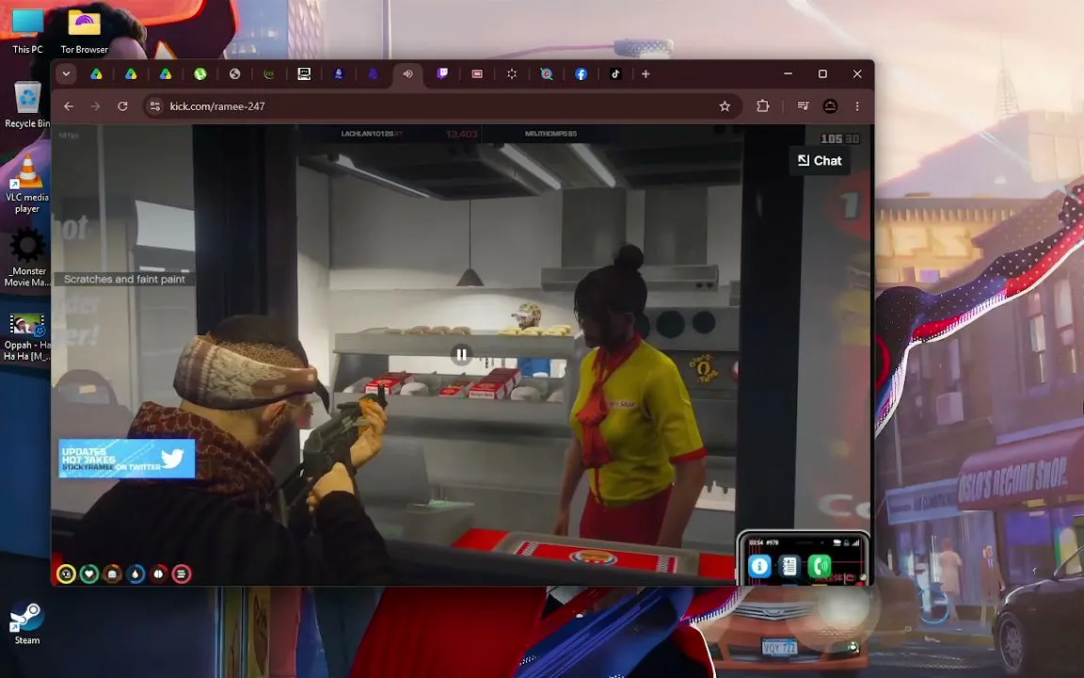This screenshot has width=1084, height=678.
Task: Bookmark this page with the star
Action: [725, 105]
